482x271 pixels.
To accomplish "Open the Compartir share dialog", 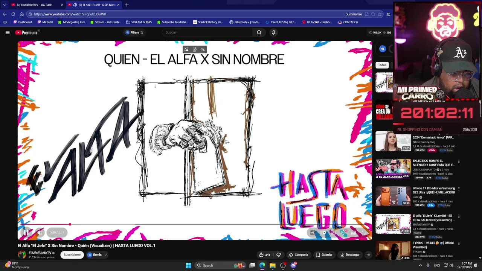I will pyautogui.click(x=298, y=255).
